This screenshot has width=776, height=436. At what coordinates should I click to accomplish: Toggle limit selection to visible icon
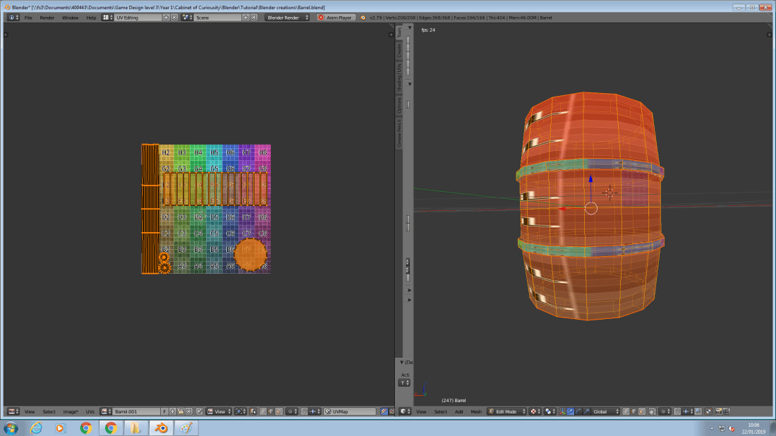[652, 411]
